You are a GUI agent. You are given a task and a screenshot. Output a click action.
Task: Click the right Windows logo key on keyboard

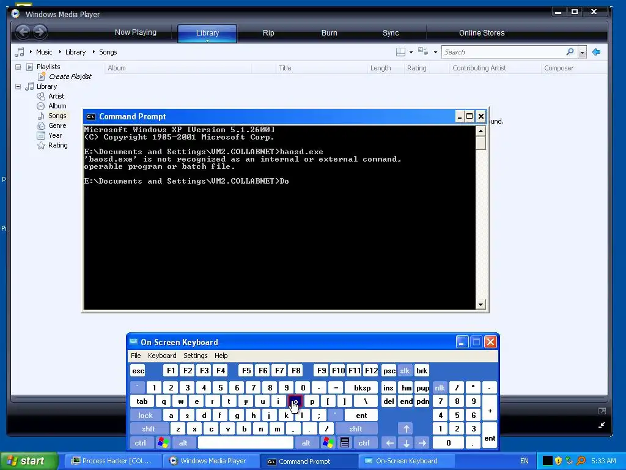click(x=328, y=443)
